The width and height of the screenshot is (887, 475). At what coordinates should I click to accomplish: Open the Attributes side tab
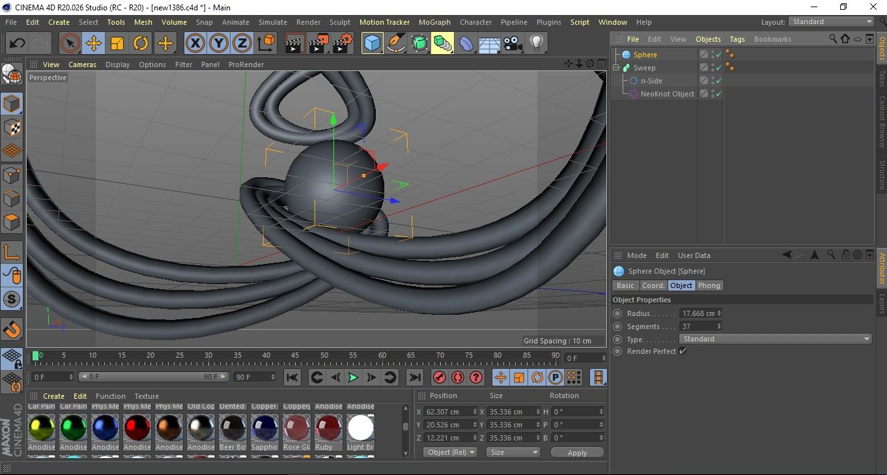click(882, 268)
